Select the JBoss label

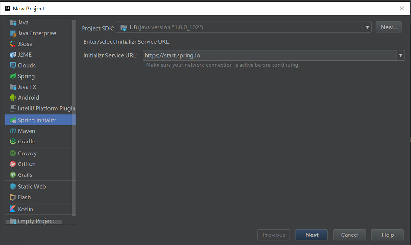[x=25, y=44]
